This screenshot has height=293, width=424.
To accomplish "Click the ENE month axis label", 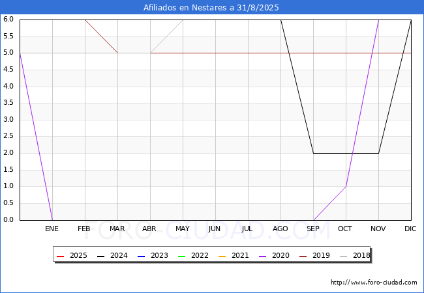I will pos(52,229).
